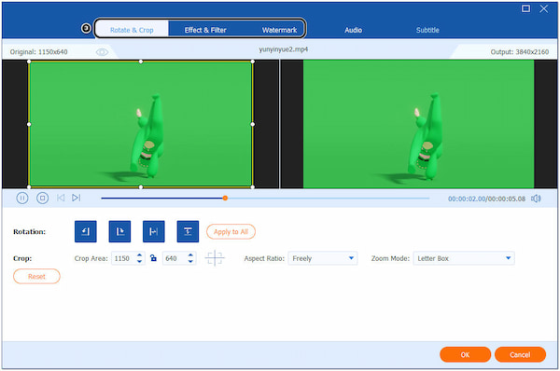Screen dimensions: 560x371
Task: Jump to the next frame
Action: (77, 198)
